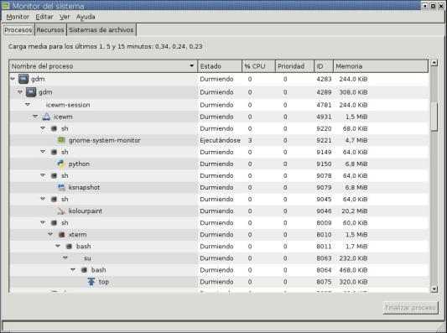Click the window menu icon in the title bar

point(6,5)
